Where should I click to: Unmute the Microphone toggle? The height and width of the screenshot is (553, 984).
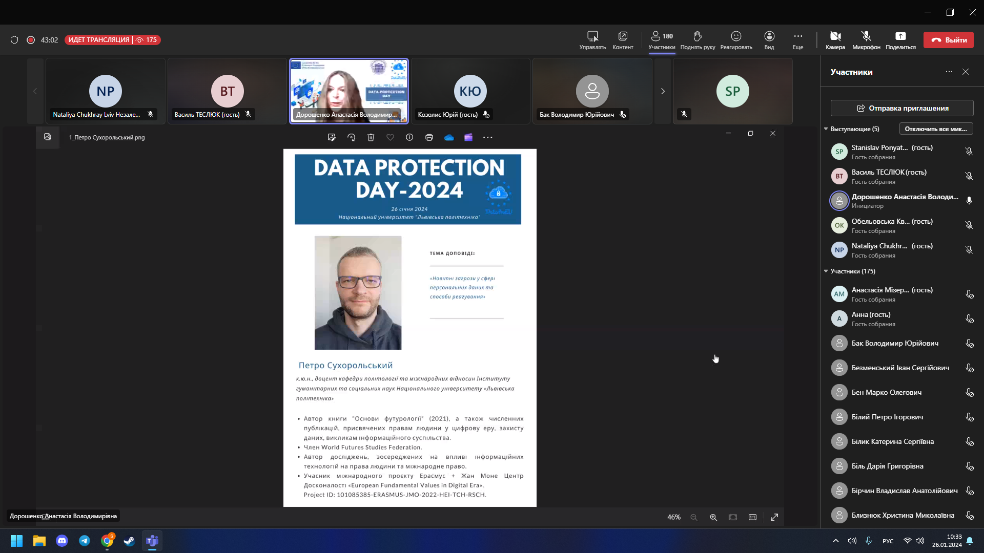click(866, 36)
